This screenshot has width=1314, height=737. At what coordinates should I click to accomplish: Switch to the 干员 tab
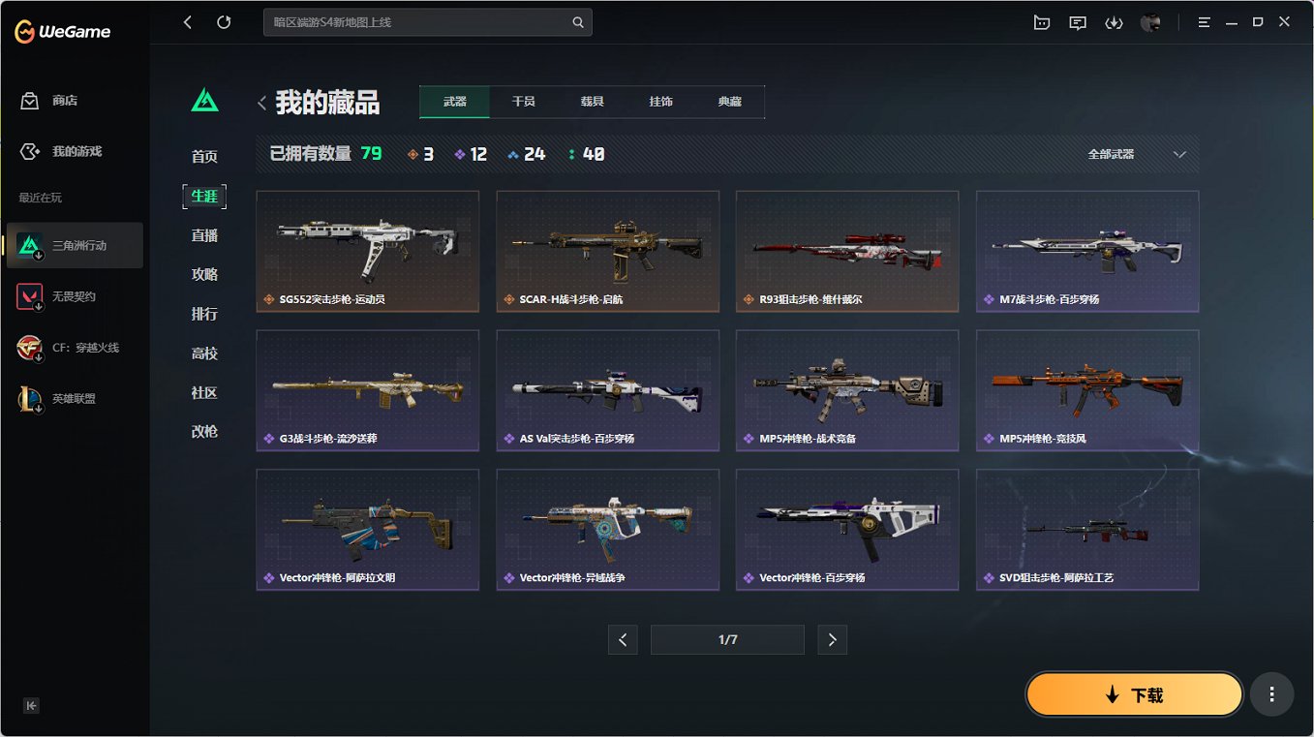tap(524, 102)
